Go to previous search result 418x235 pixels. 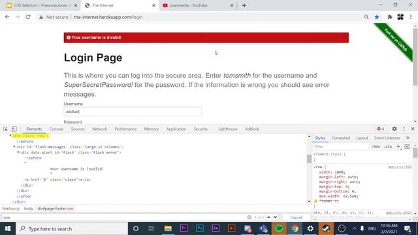268,217
